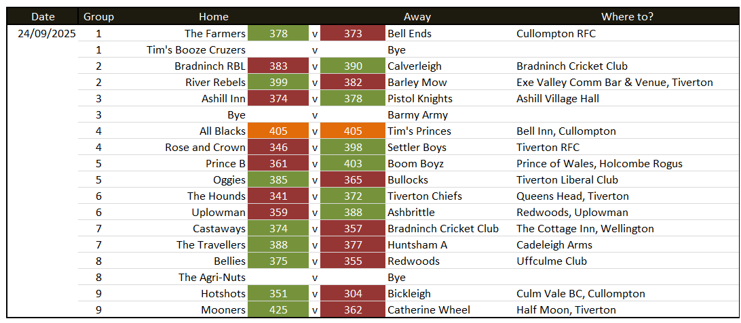Click The Farmers' green 378 score cell
741x323 pixels.
[278, 33]
